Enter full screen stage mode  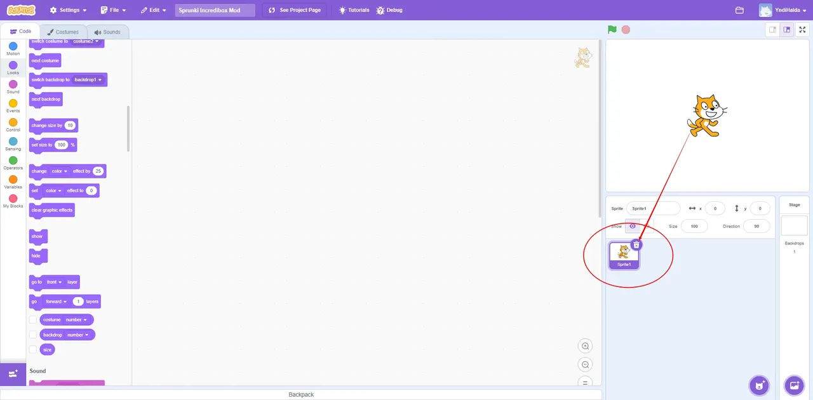point(803,29)
